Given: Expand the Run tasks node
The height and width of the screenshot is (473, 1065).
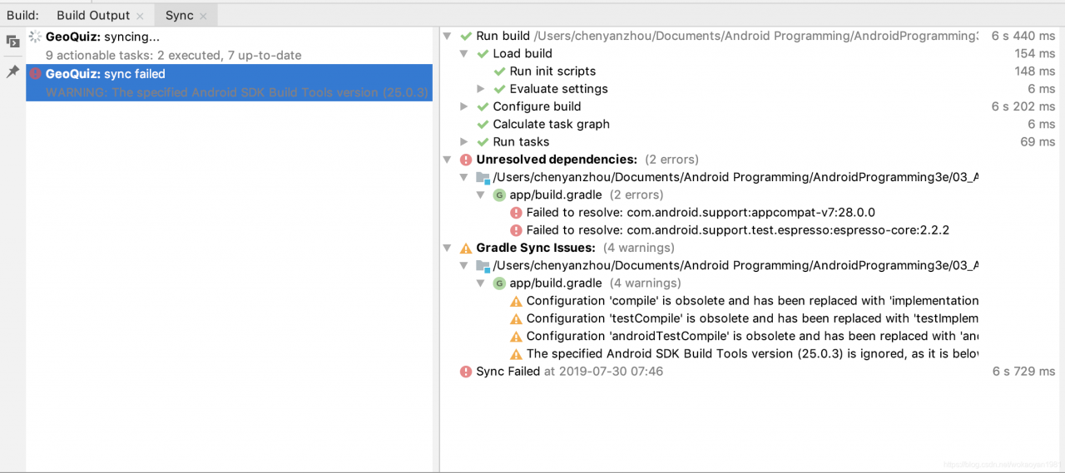Looking at the screenshot, I should pyautogui.click(x=464, y=142).
